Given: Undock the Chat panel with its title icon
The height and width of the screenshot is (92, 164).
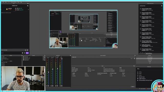Looking at the screenshot, I should 28,3.
